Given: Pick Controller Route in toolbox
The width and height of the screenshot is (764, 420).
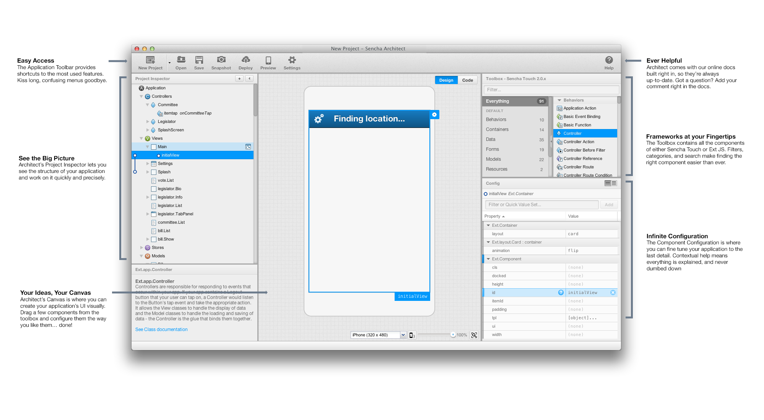Looking at the screenshot, I should 585,167.
